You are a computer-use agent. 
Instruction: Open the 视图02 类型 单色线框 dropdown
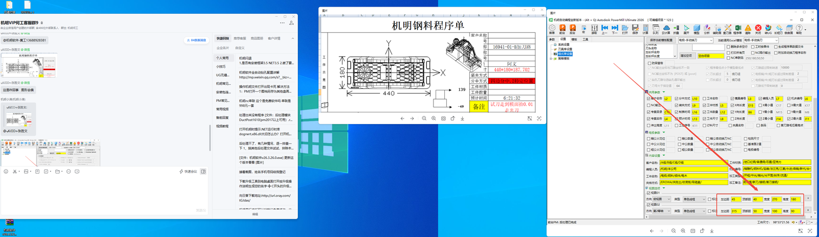[x=694, y=211]
